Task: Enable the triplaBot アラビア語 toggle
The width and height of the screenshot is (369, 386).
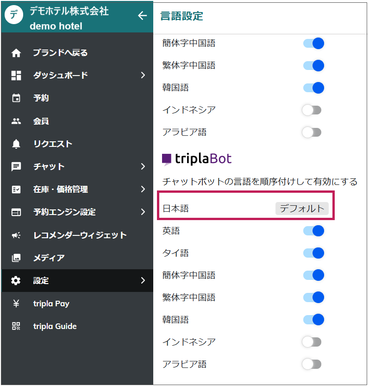Action: coord(312,364)
